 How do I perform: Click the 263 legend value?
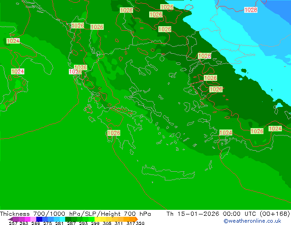[24, 223]
